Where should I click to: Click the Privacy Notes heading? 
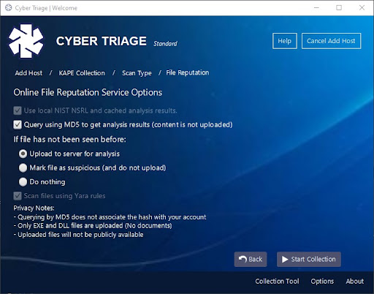click(34, 208)
